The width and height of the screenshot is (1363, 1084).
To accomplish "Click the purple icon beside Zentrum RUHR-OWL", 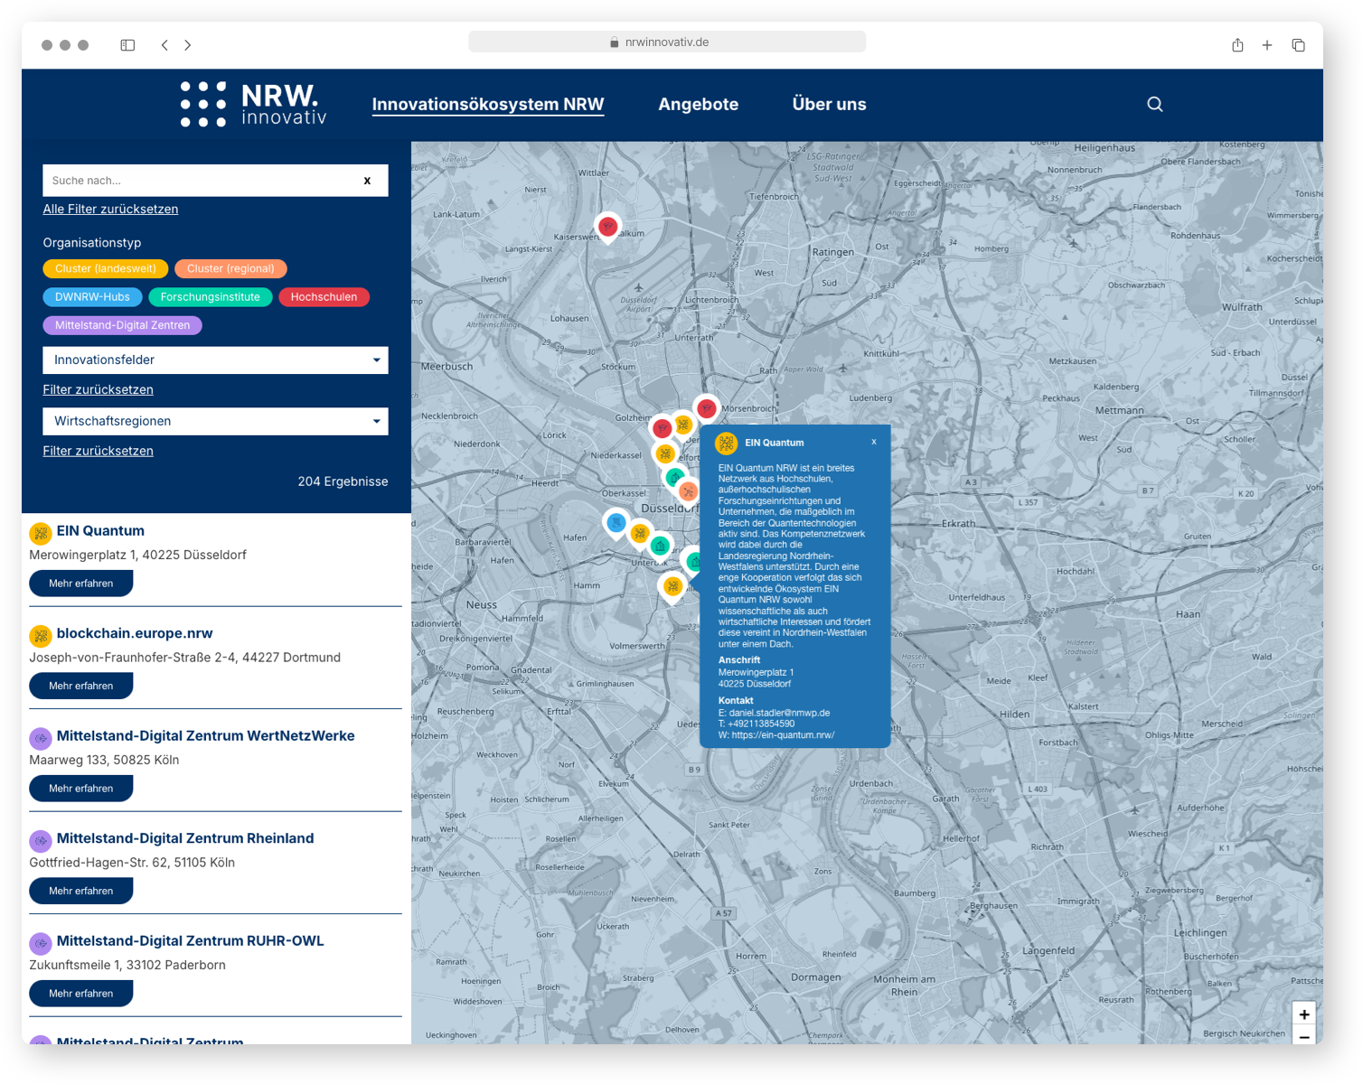I will click(x=41, y=943).
